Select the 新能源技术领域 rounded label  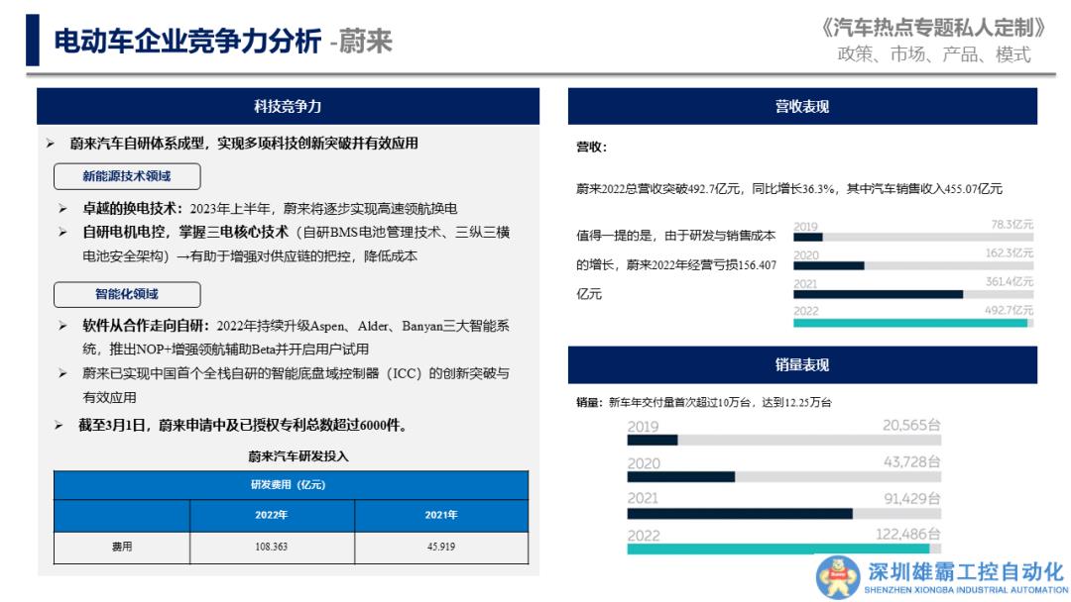[x=126, y=177]
